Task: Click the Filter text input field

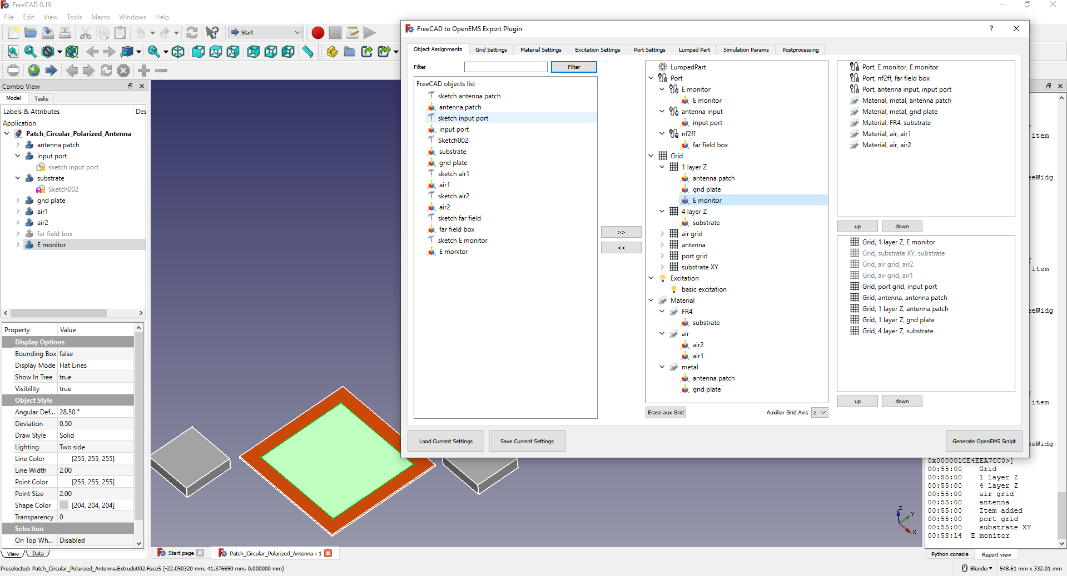Action: tap(506, 67)
